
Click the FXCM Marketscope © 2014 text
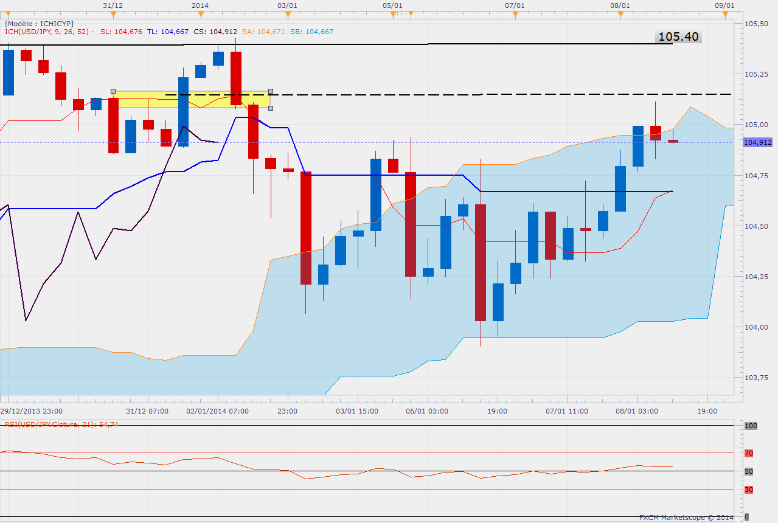(686, 518)
